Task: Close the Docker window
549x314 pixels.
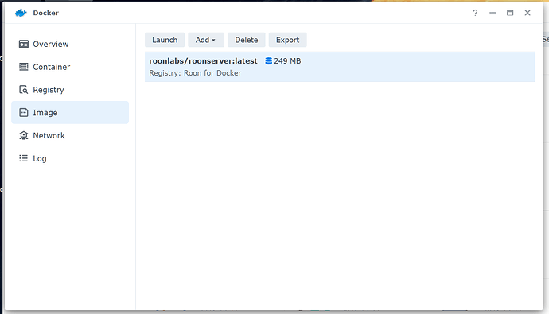Action: tap(528, 13)
